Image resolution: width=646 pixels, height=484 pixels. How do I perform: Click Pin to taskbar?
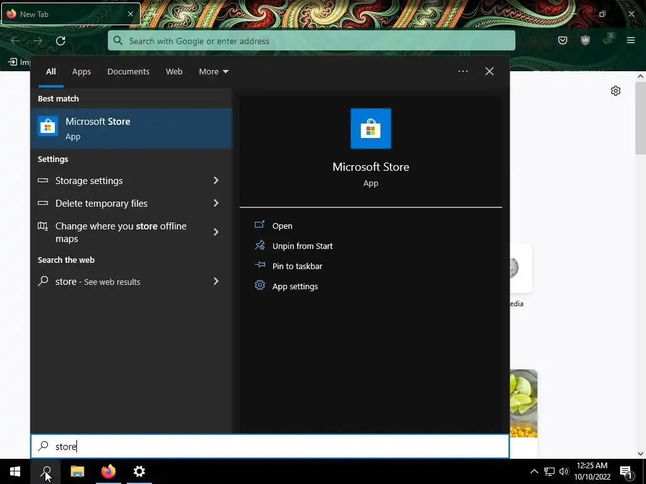[297, 267]
